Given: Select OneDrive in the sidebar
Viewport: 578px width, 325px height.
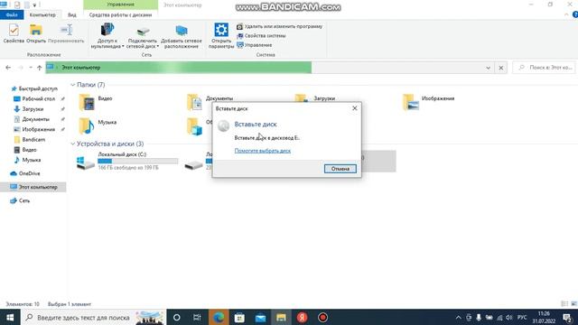Looking at the screenshot, I should [25, 173].
